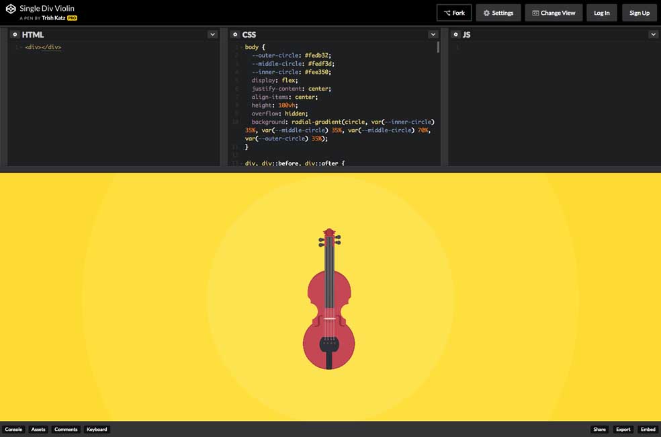Show the Comments section
Screen dimensions: 661x437
point(66,430)
